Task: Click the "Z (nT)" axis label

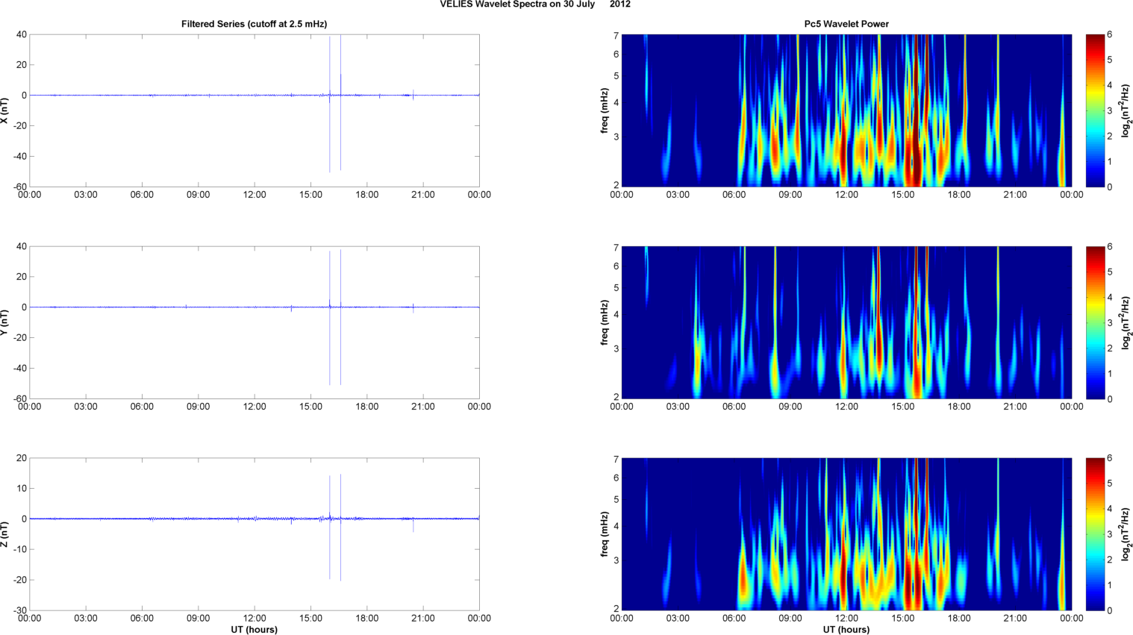Action: pos(5,534)
